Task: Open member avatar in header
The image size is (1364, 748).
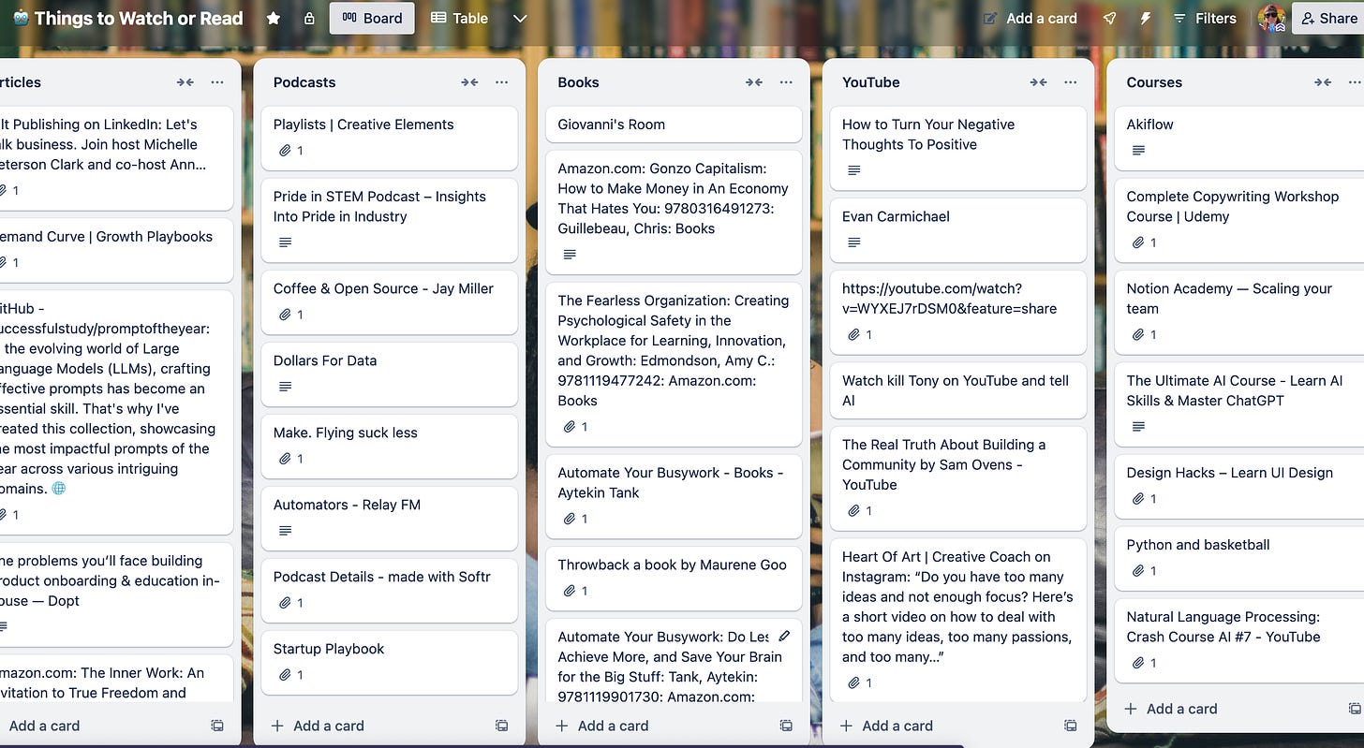Action: tap(1272, 18)
